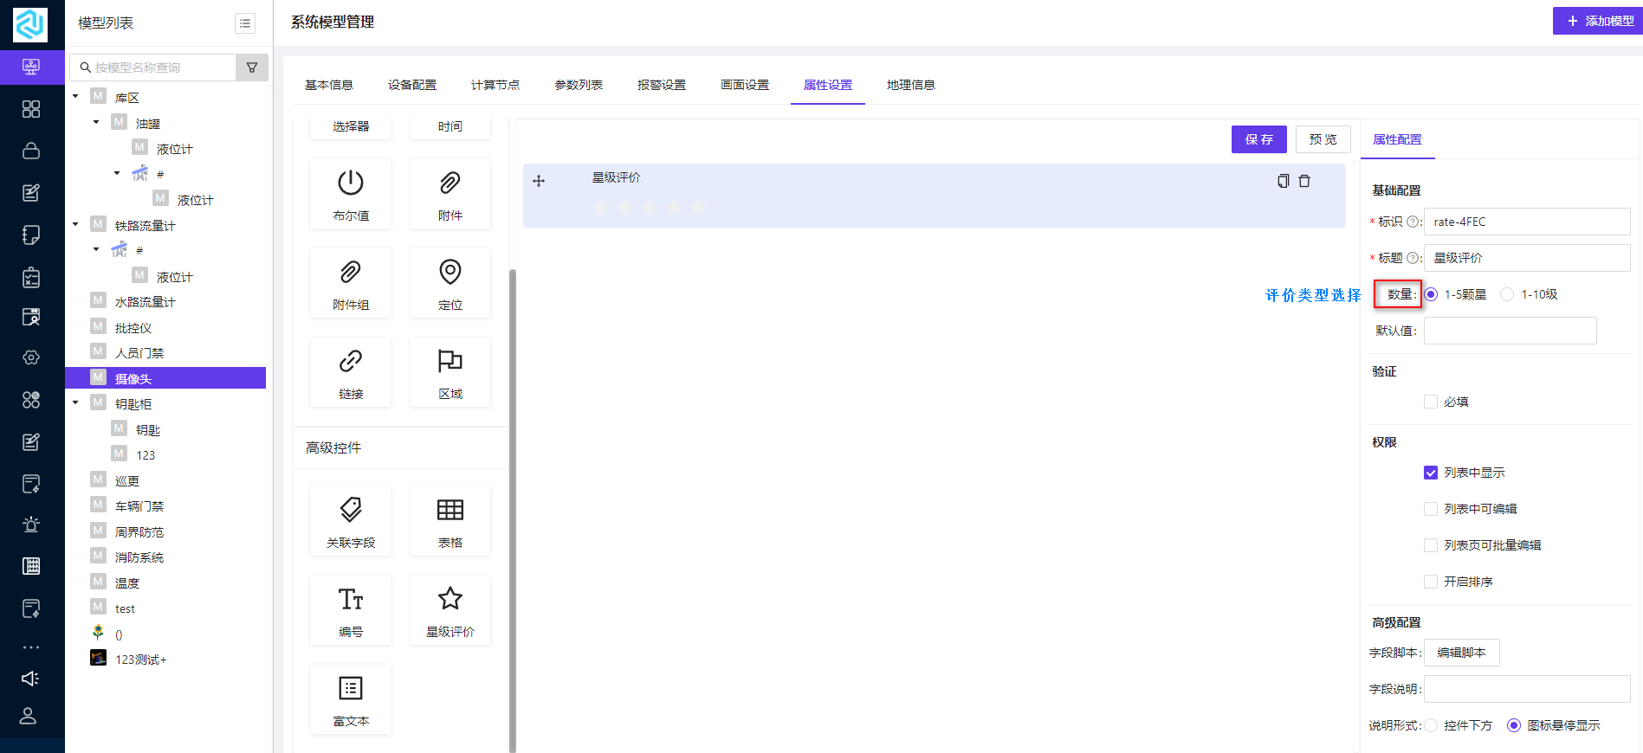Collapse the # node under 铁路流量计

pos(96,249)
